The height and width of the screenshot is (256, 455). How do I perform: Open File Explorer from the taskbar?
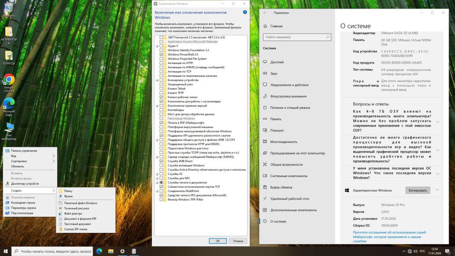pyautogui.click(x=111, y=251)
